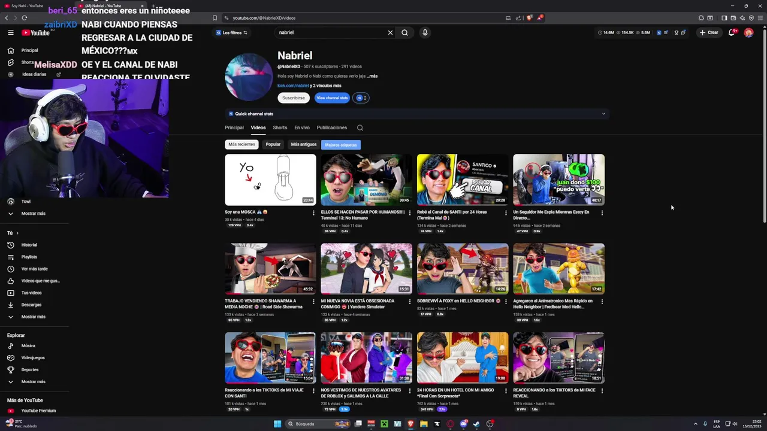The width and height of the screenshot is (767, 431).
Task: Switch to the Principal channel tab
Action: pyautogui.click(x=234, y=128)
